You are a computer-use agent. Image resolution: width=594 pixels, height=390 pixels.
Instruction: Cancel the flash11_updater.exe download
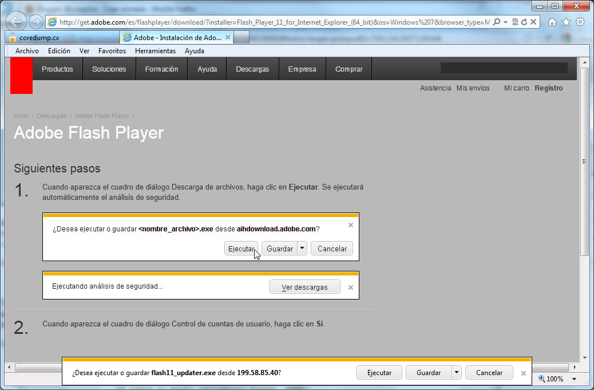[x=489, y=373]
